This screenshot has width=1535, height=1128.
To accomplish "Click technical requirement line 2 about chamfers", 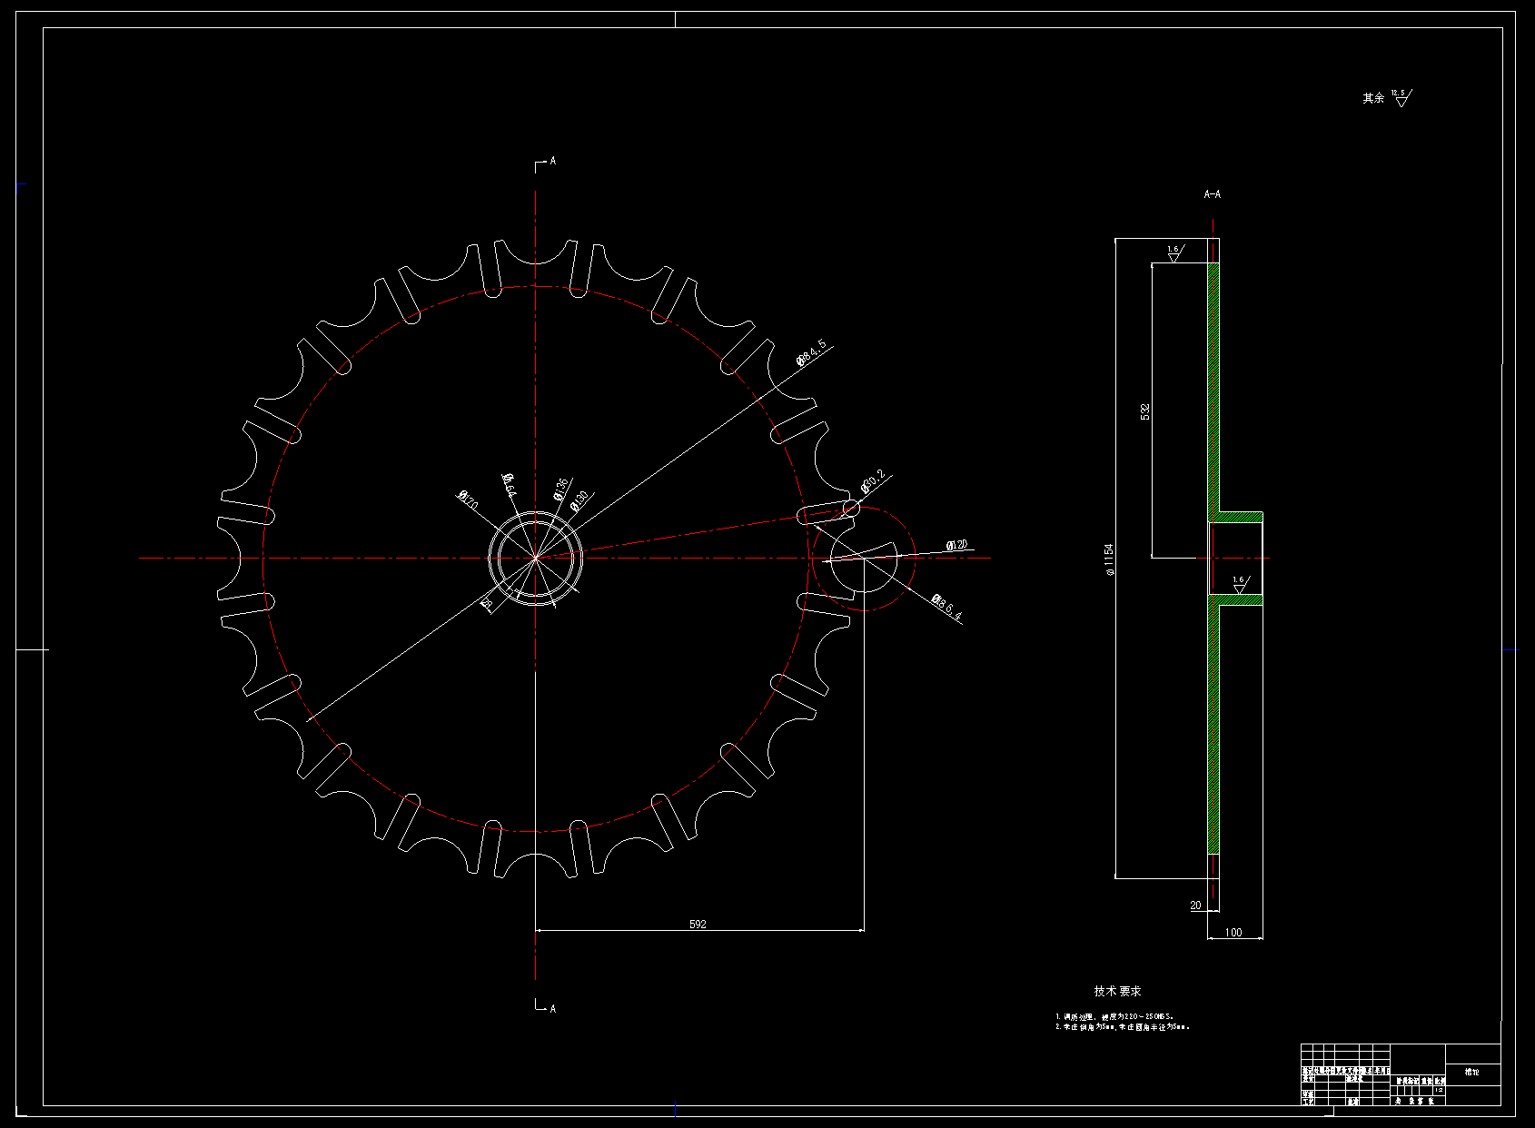I will 1123,1027.
